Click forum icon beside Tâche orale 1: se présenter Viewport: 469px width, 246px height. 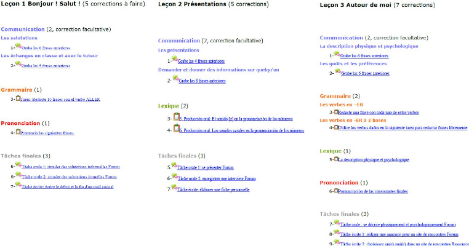coord(174,165)
